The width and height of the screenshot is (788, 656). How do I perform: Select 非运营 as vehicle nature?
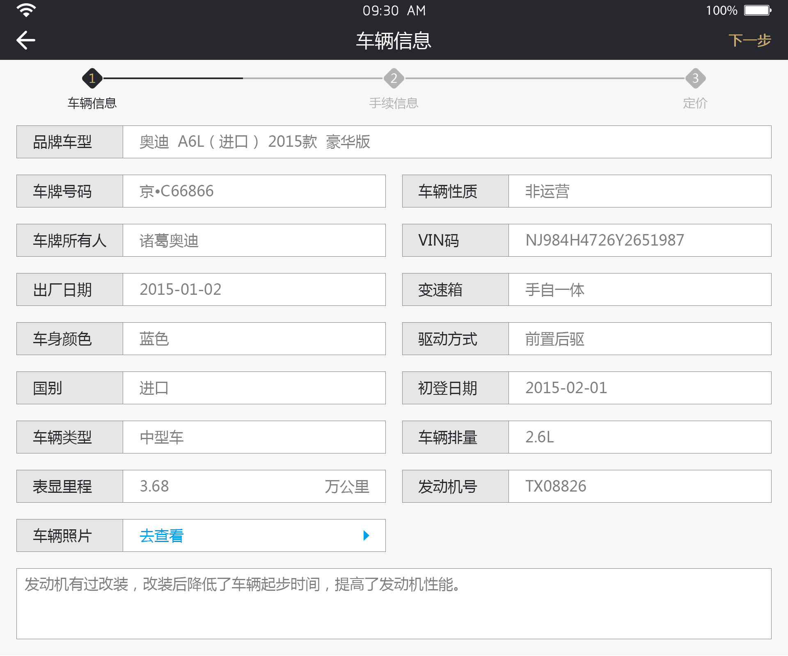click(x=639, y=191)
